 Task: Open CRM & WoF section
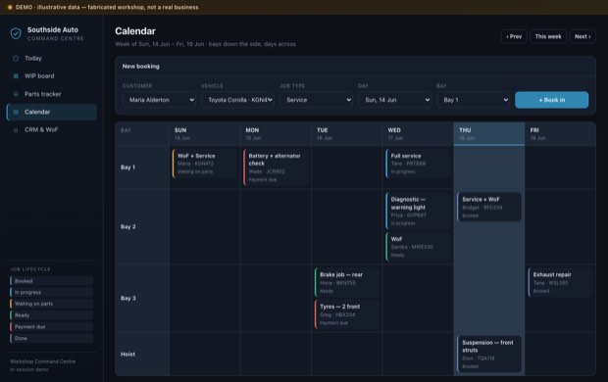(52, 130)
